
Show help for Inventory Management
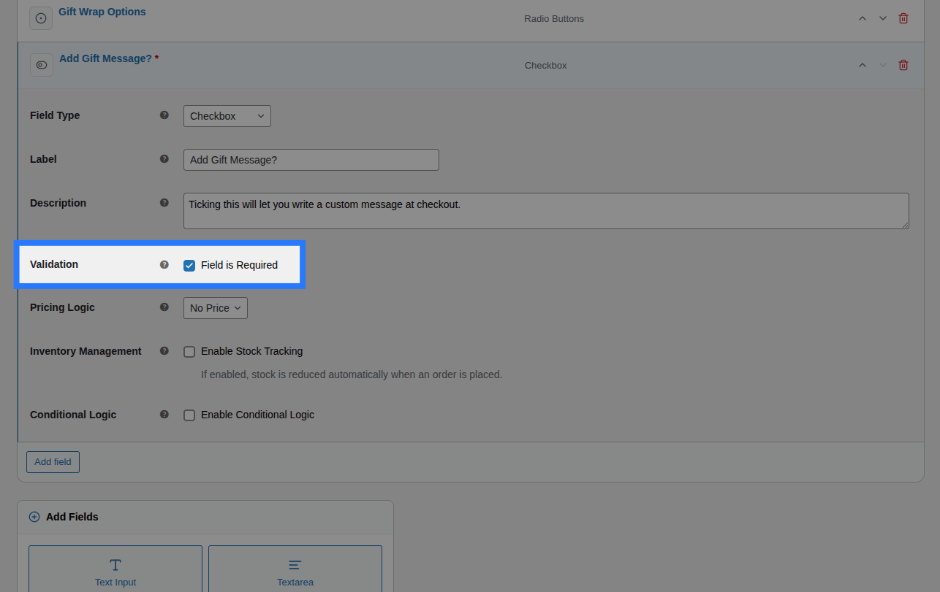(x=164, y=351)
